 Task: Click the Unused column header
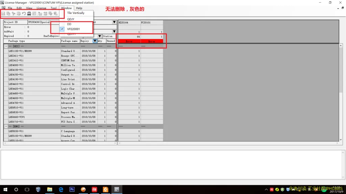coord(111,41)
